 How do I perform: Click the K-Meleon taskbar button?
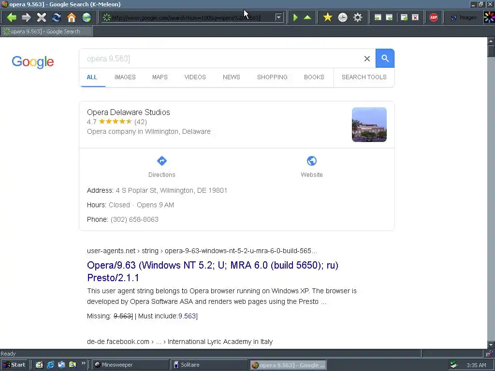(x=288, y=365)
